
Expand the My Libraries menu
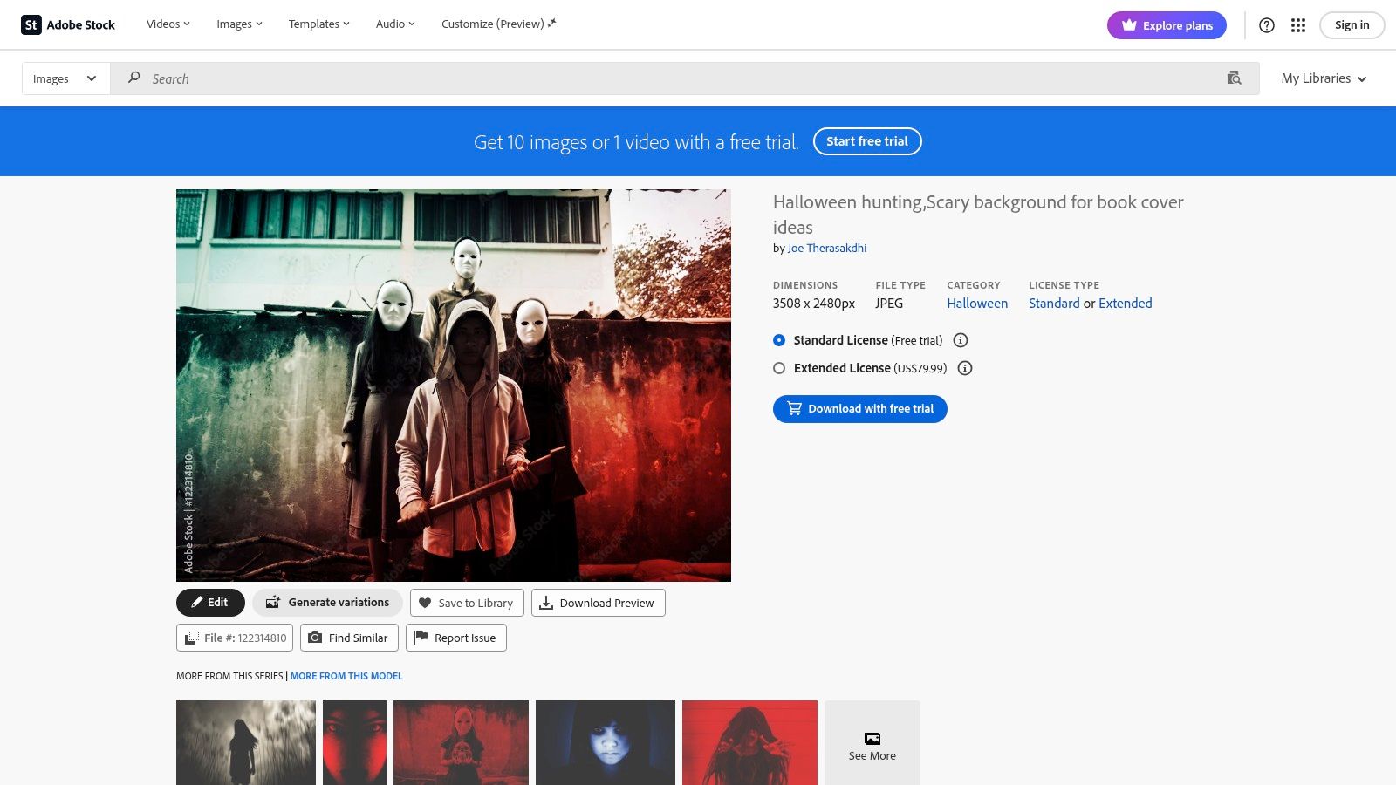tap(1323, 78)
